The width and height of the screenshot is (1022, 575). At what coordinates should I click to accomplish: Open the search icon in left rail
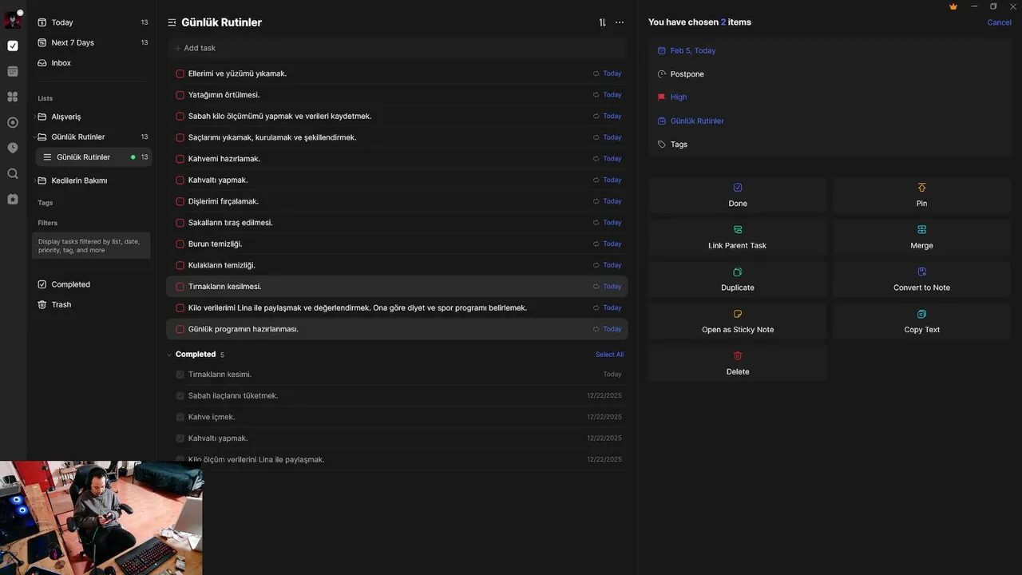pos(13,173)
